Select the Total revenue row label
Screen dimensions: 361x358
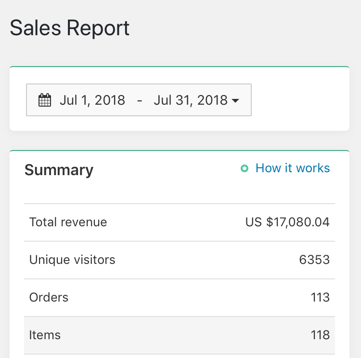point(68,222)
